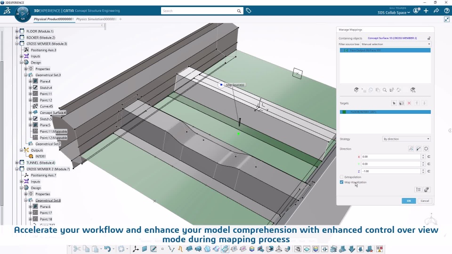Click the point tool in the bottom toolbar
This screenshot has width=452, height=254.
[x=162, y=249]
